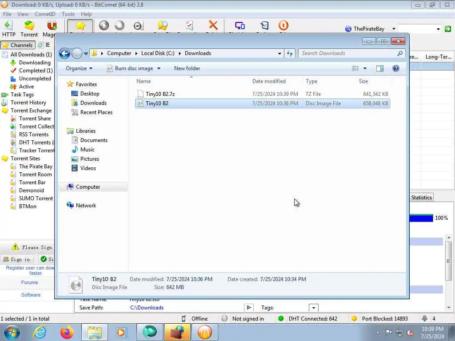Click the New folder button
The width and height of the screenshot is (455, 341).
[x=187, y=68]
